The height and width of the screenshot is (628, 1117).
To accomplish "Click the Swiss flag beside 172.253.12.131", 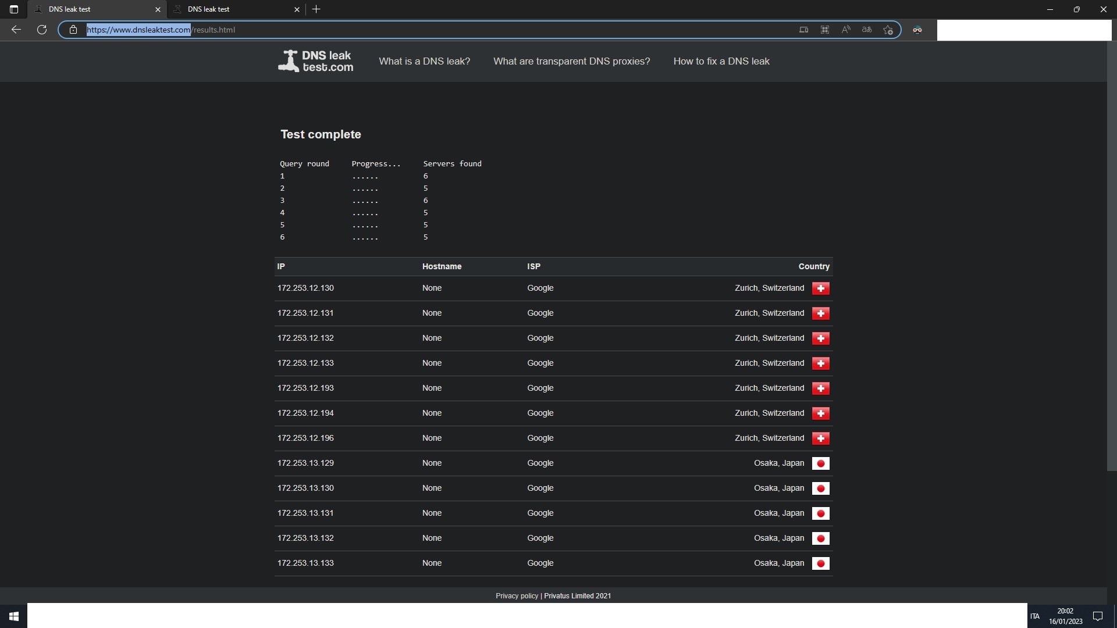I will 821,313.
